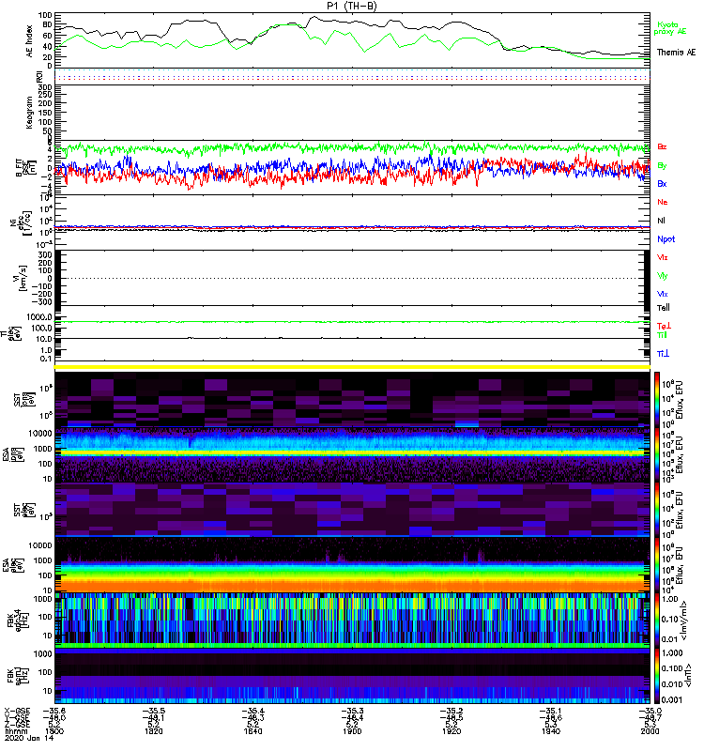This screenshot has height=751, width=704.
Task: Click the "<|mV/m|>" color bar label
Action: [686, 621]
